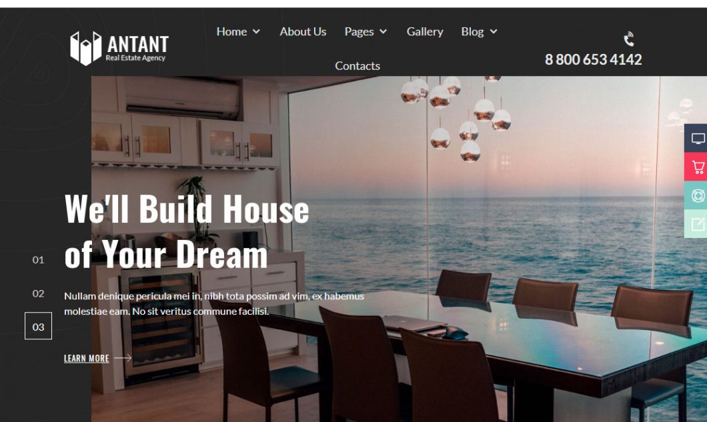Click the edit pencil icon in side panel
The height and width of the screenshot is (422, 707).
(698, 223)
